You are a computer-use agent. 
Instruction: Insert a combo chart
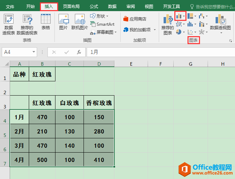[203, 24]
